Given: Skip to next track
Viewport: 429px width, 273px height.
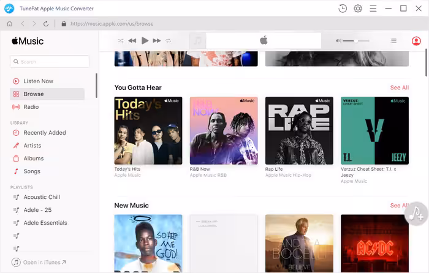Looking at the screenshot, I should (x=157, y=41).
